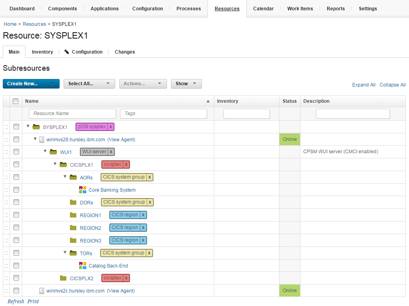The width and height of the screenshot is (409, 306).
Task: Click the CICSPLX2 folder icon
Action: [x=63, y=278]
